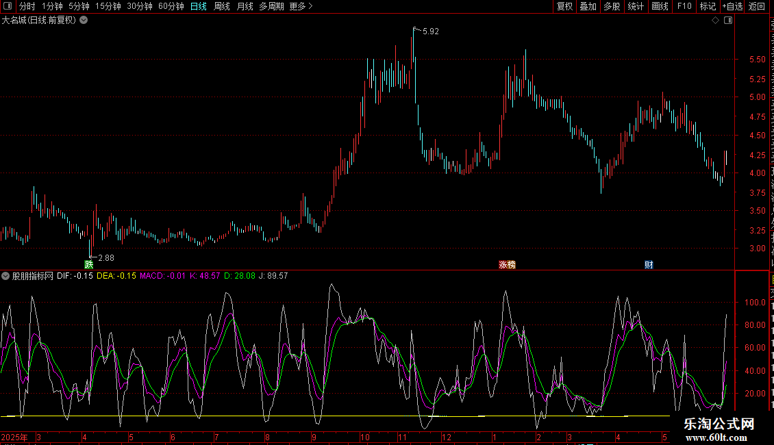Open the 画线 drawing tools
This screenshot has height=445, width=774.
click(x=660, y=6)
